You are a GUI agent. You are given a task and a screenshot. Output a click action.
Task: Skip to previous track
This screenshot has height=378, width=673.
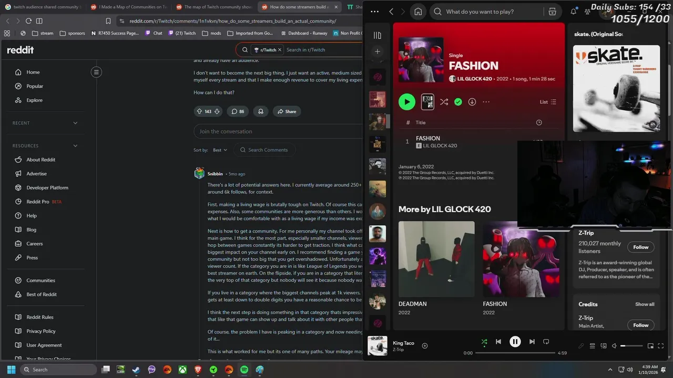(498, 341)
